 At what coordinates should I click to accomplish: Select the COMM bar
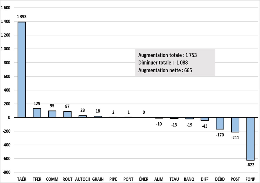point(52,114)
